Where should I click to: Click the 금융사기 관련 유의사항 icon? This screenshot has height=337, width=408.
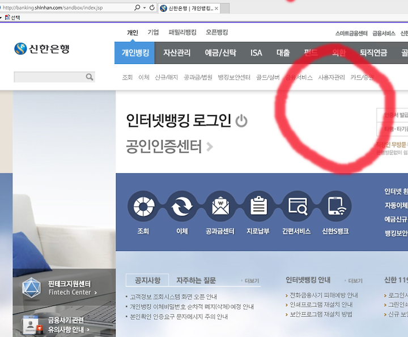[x=32, y=325]
